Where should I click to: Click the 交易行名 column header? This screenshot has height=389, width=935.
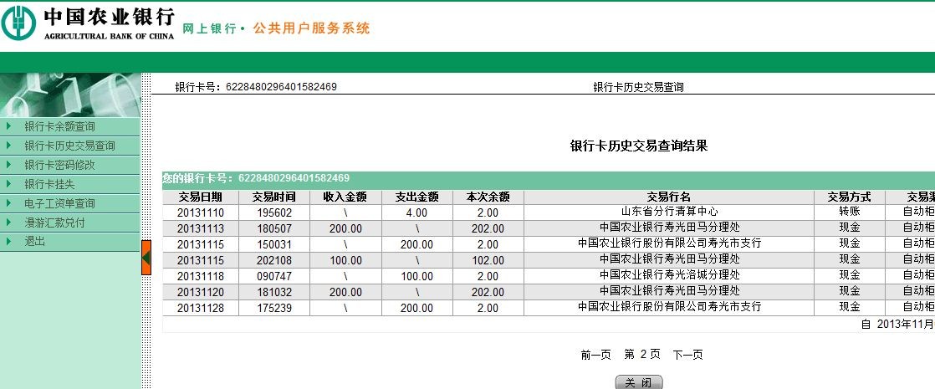click(669, 197)
